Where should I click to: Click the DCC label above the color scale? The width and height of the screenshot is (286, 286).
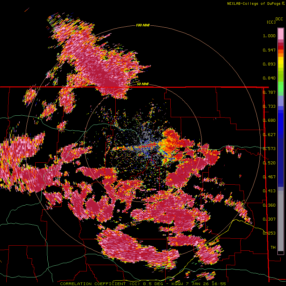[x=279, y=19]
